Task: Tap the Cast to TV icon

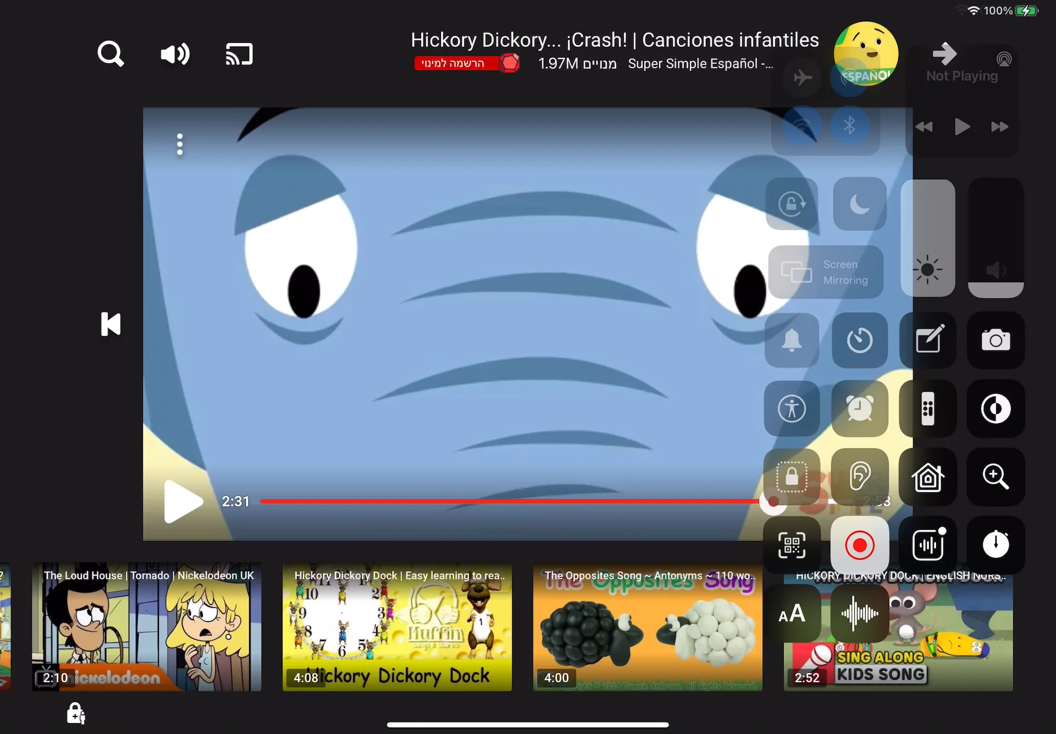Action: click(239, 53)
